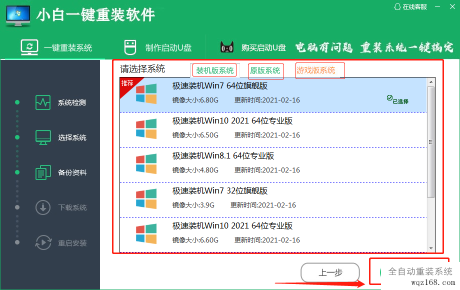Click scrollbar down arrow in system list
The height and width of the screenshot is (290, 460).
(430, 248)
